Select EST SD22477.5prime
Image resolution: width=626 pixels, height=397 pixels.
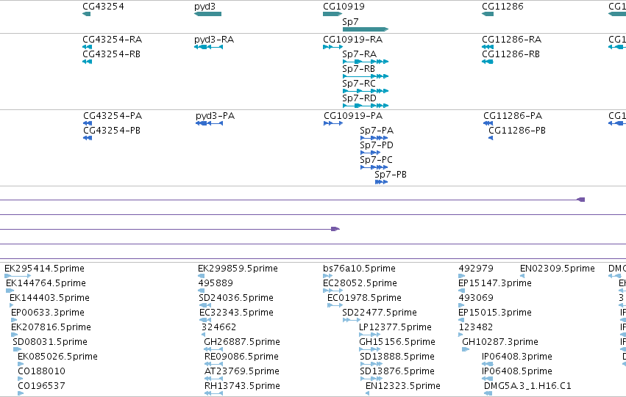(x=352, y=320)
